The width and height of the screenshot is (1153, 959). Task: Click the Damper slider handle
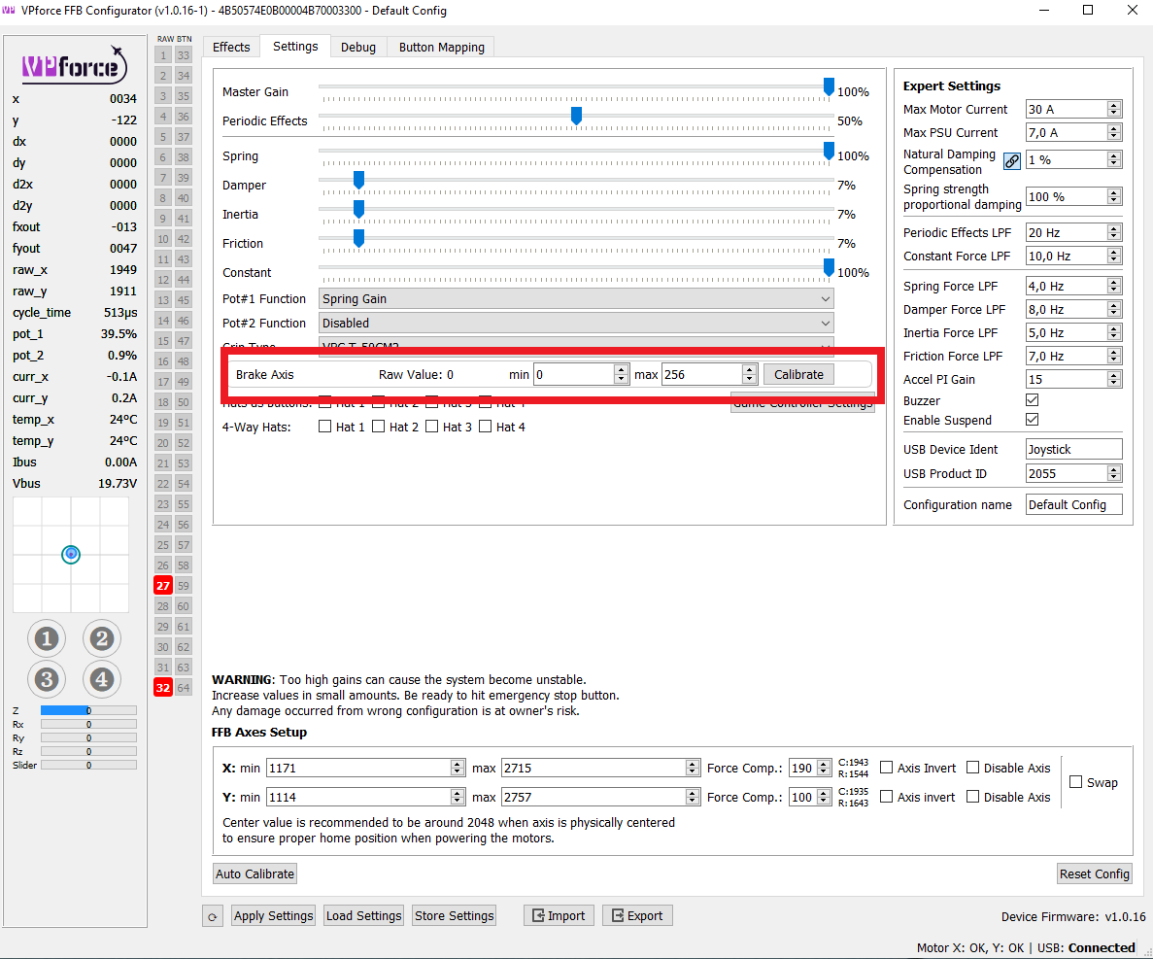358,180
